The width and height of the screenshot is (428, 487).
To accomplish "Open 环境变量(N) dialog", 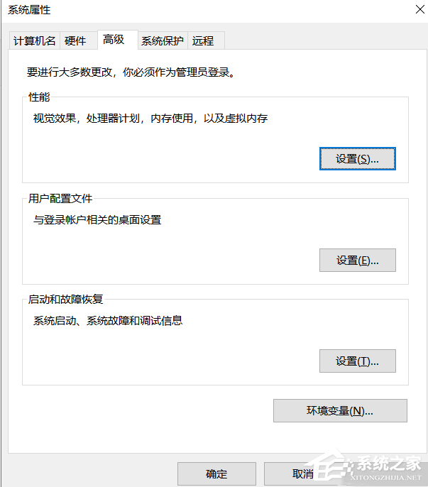I will click(340, 410).
